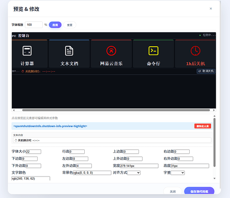
Task: Click the properties panel vertical scrollbar thumb
Action: pos(215,143)
